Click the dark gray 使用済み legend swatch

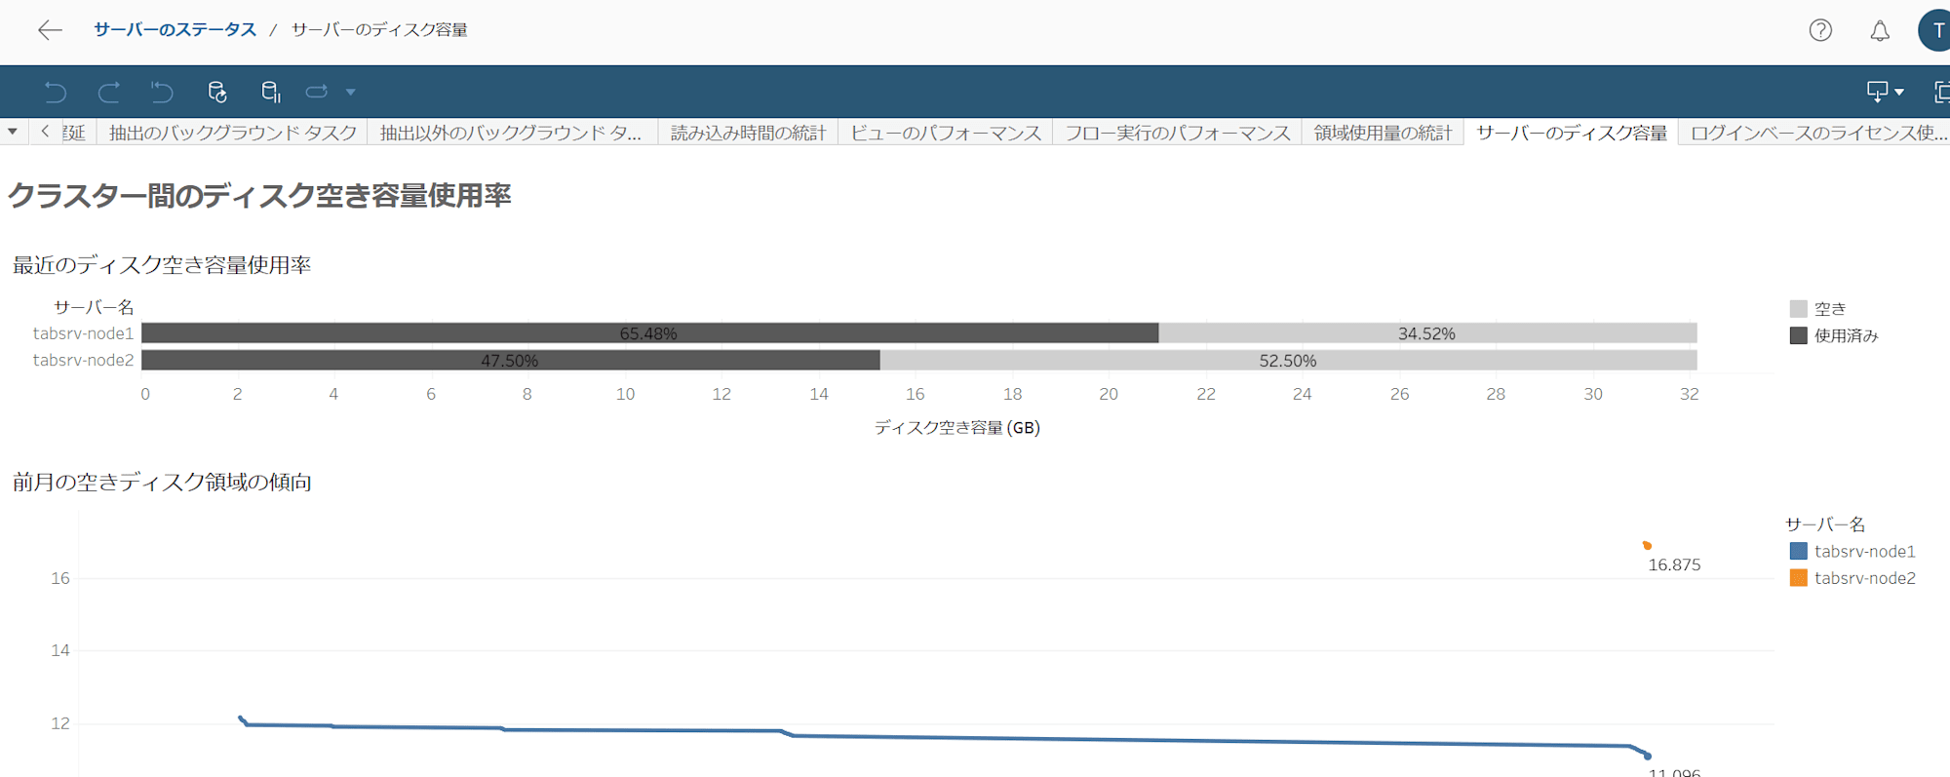click(x=1799, y=336)
